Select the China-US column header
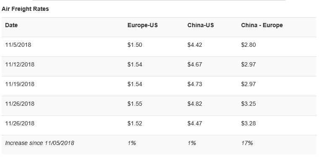 point(201,25)
